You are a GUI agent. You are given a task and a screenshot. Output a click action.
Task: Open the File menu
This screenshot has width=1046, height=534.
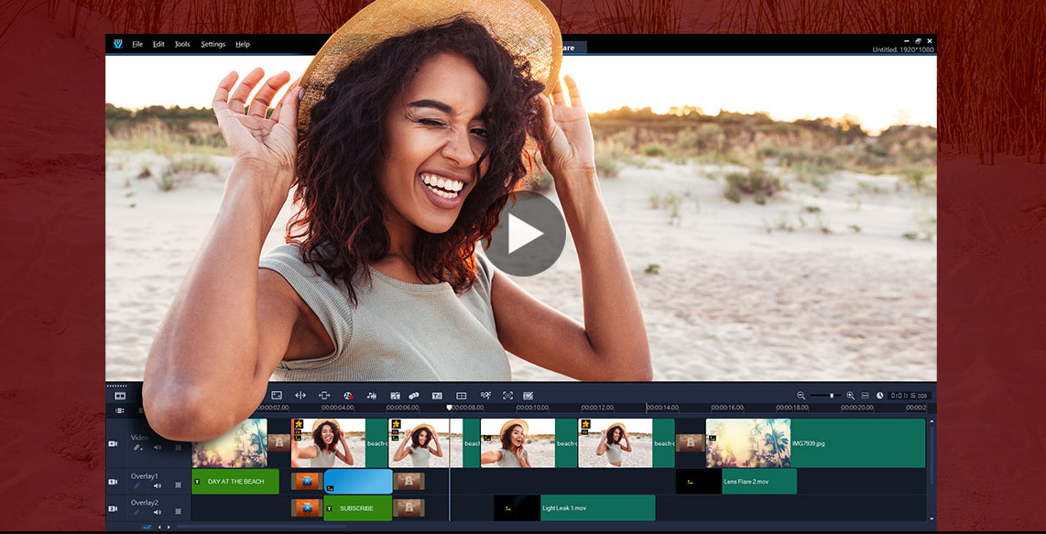pos(137,44)
